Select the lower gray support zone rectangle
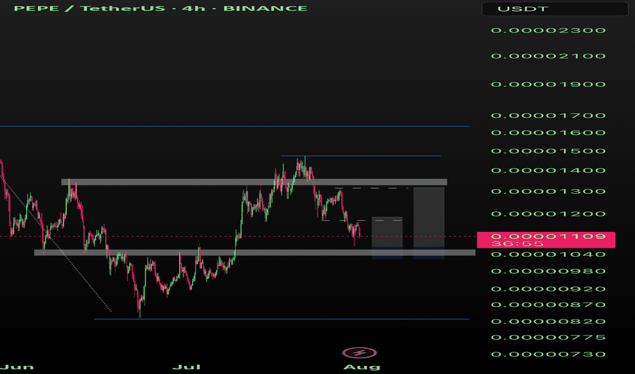The image size is (635, 374). 255,253
